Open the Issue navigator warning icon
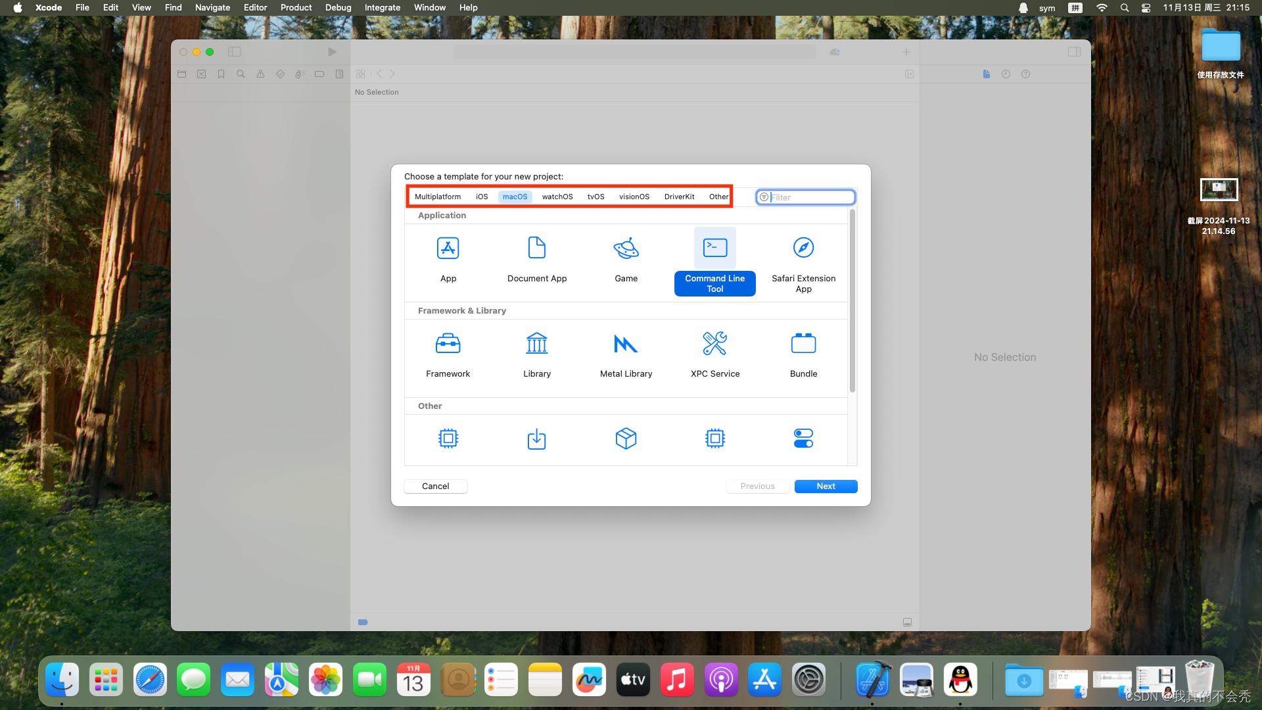The image size is (1262, 710). [x=261, y=74]
